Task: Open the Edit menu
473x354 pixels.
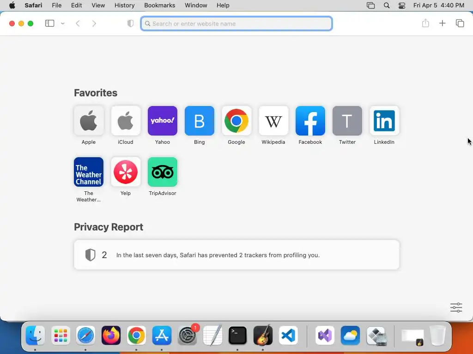Action: click(x=76, y=6)
